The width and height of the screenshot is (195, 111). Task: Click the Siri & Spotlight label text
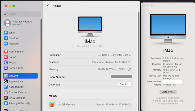tap(17, 98)
